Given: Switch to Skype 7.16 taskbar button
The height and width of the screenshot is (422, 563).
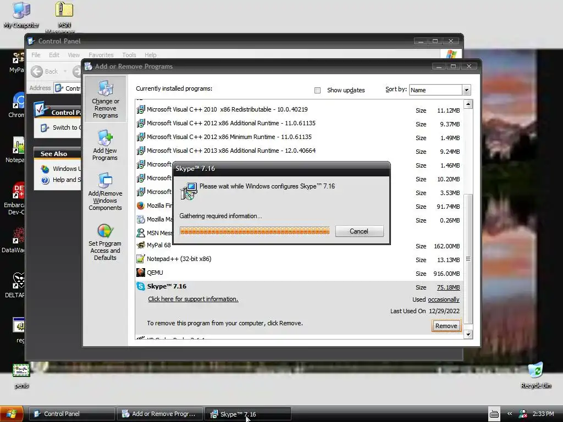Looking at the screenshot, I should pyautogui.click(x=248, y=414).
